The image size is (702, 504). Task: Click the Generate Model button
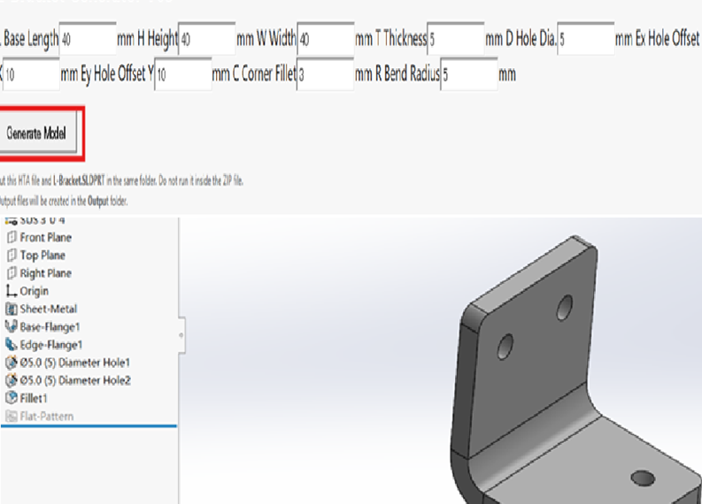(x=38, y=133)
